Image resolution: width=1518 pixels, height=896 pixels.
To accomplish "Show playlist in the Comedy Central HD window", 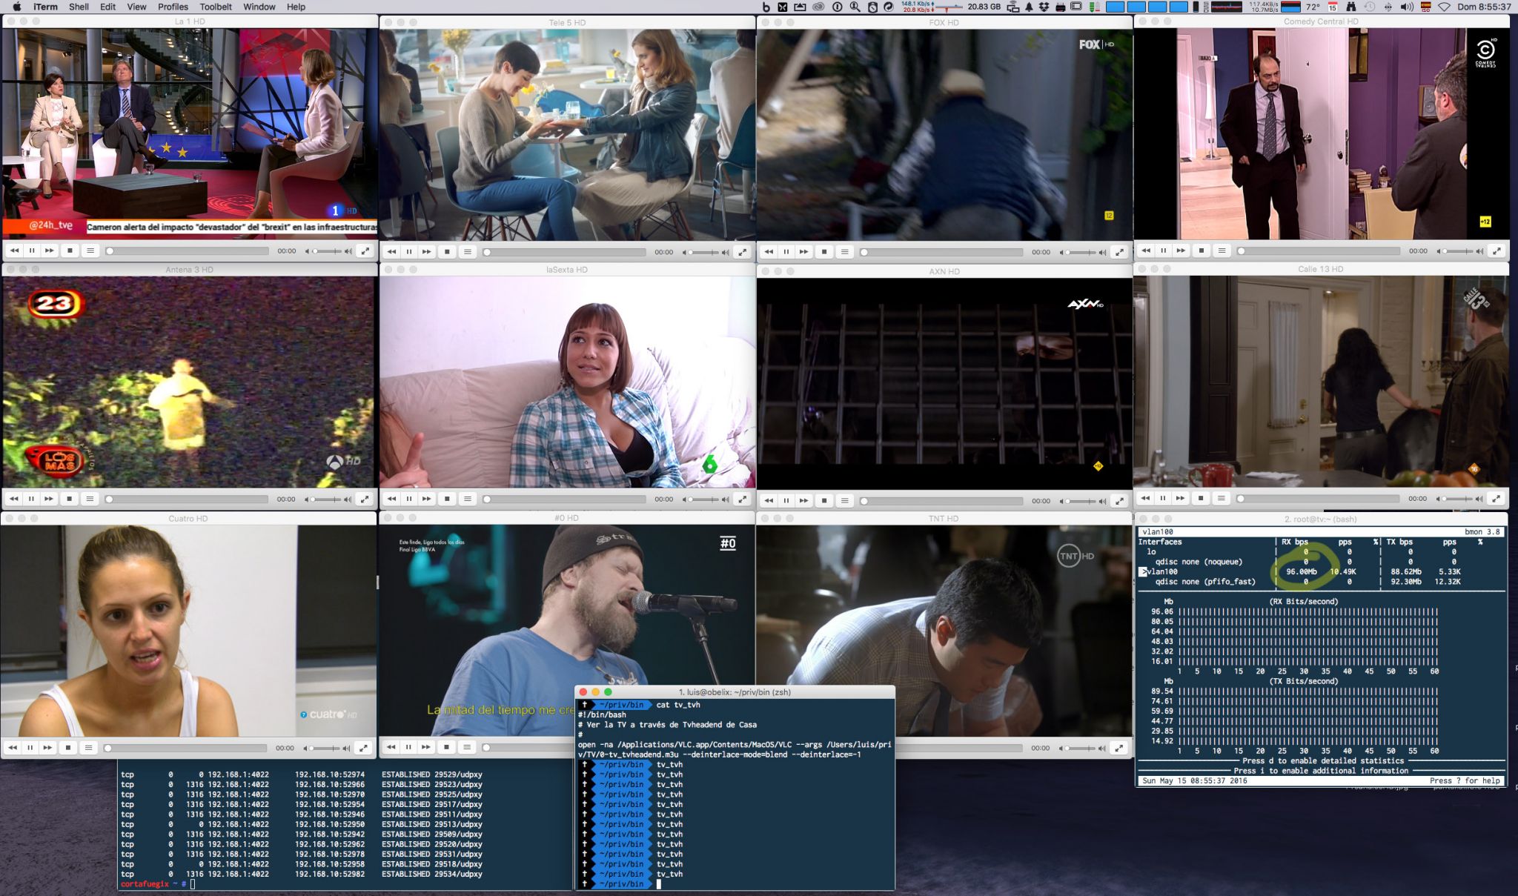I will (x=1222, y=250).
